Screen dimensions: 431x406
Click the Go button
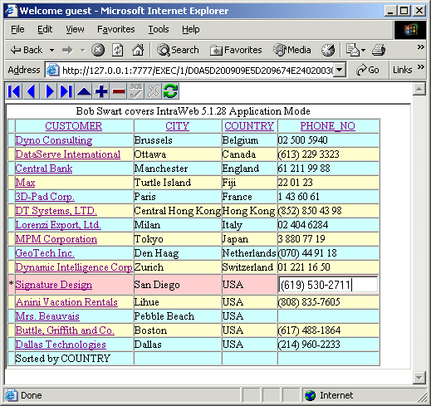click(368, 70)
